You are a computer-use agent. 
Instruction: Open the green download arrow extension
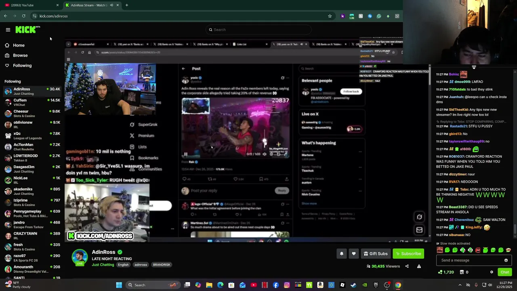(x=388, y=16)
